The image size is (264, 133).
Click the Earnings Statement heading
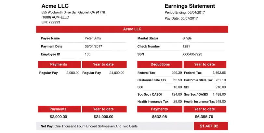(x=190, y=6)
